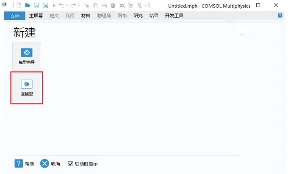The width and height of the screenshot is (288, 174).
Task: Open a file via folder icon
Action: pos(28,5)
